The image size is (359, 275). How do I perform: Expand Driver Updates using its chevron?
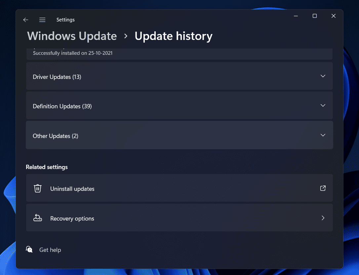(323, 76)
